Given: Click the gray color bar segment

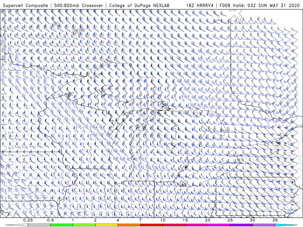Looking at the screenshot, I should coord(39,225).
